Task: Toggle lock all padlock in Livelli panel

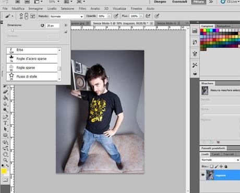Action: point(226,166)
